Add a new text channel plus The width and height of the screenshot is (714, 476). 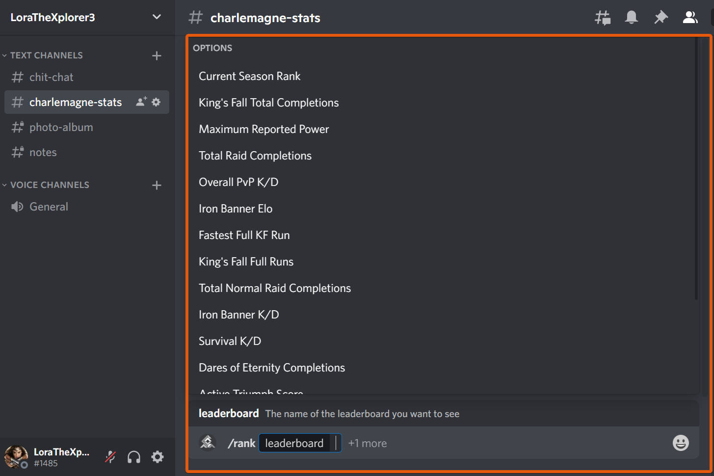point(157,55)
